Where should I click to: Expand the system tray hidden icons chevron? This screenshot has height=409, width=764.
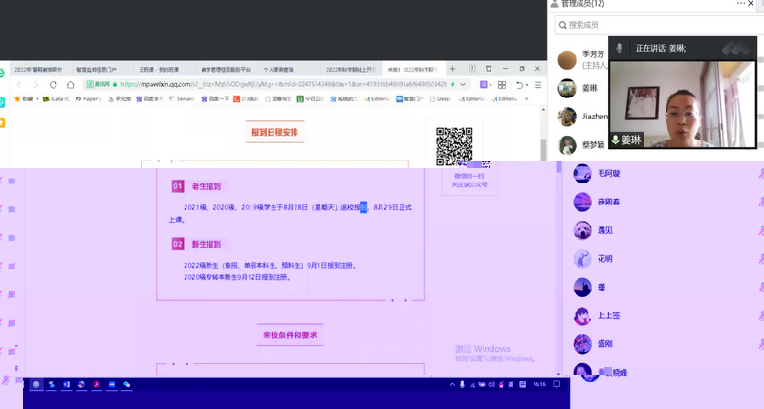(451, 384)
